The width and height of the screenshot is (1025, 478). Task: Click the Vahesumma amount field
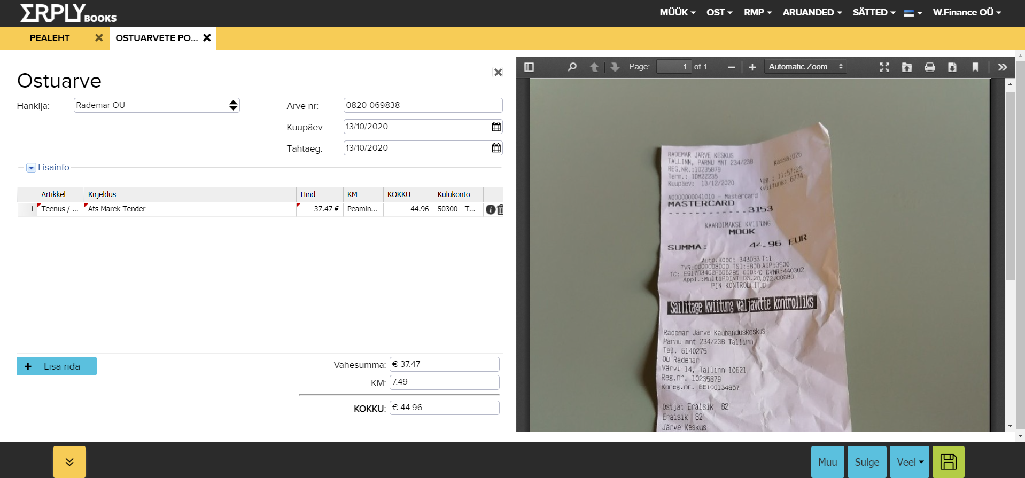pyautogui.click(x=445, y=364)
